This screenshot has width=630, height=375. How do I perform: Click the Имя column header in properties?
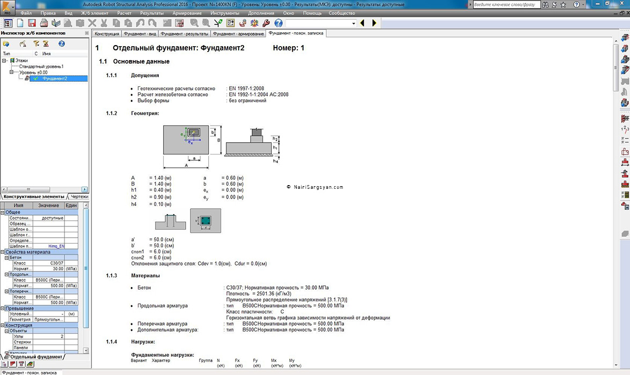[x=18, y=205]
